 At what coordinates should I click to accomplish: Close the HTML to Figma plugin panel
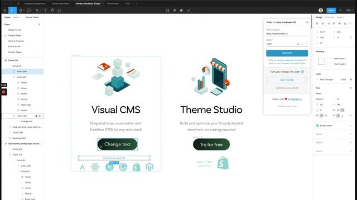[307, 22]
